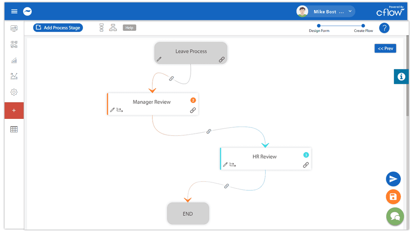The height and width of the screenshot is (232, 413).
Task: Go to the Design Form step
Action: pos(319,28)
